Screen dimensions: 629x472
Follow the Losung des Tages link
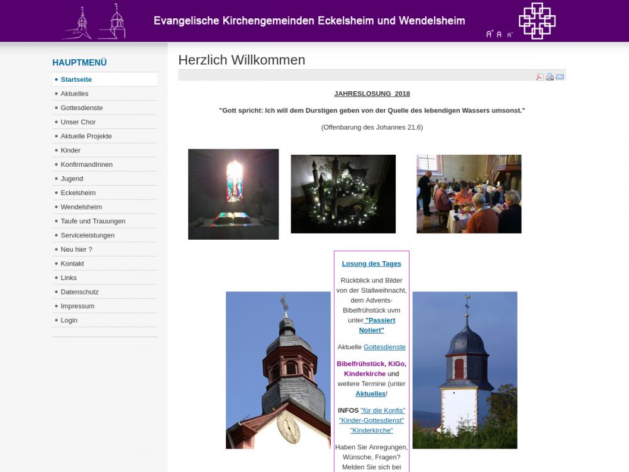371,264
